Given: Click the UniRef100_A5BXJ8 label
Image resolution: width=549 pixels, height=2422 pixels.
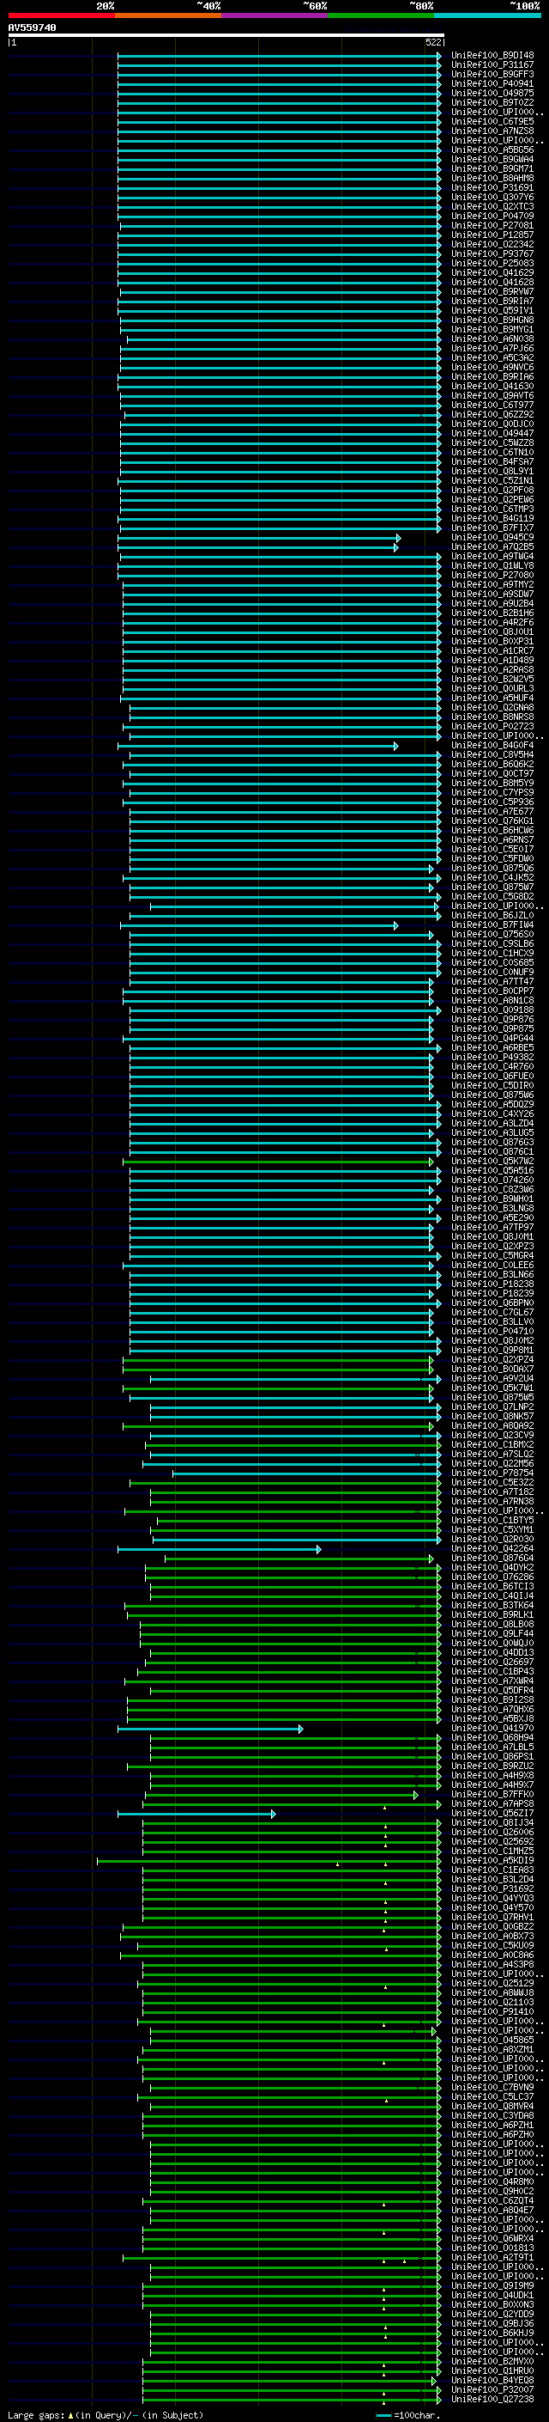Looking at the screenshot, I should point(492,1718).
